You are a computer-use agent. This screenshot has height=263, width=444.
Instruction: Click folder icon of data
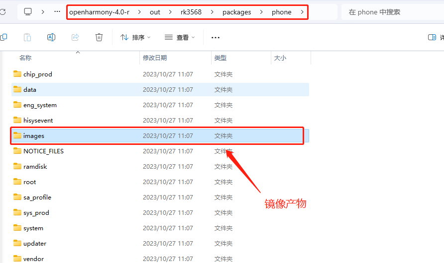coord(17,89)
